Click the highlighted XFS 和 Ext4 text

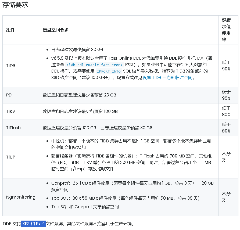coord(34,224)
